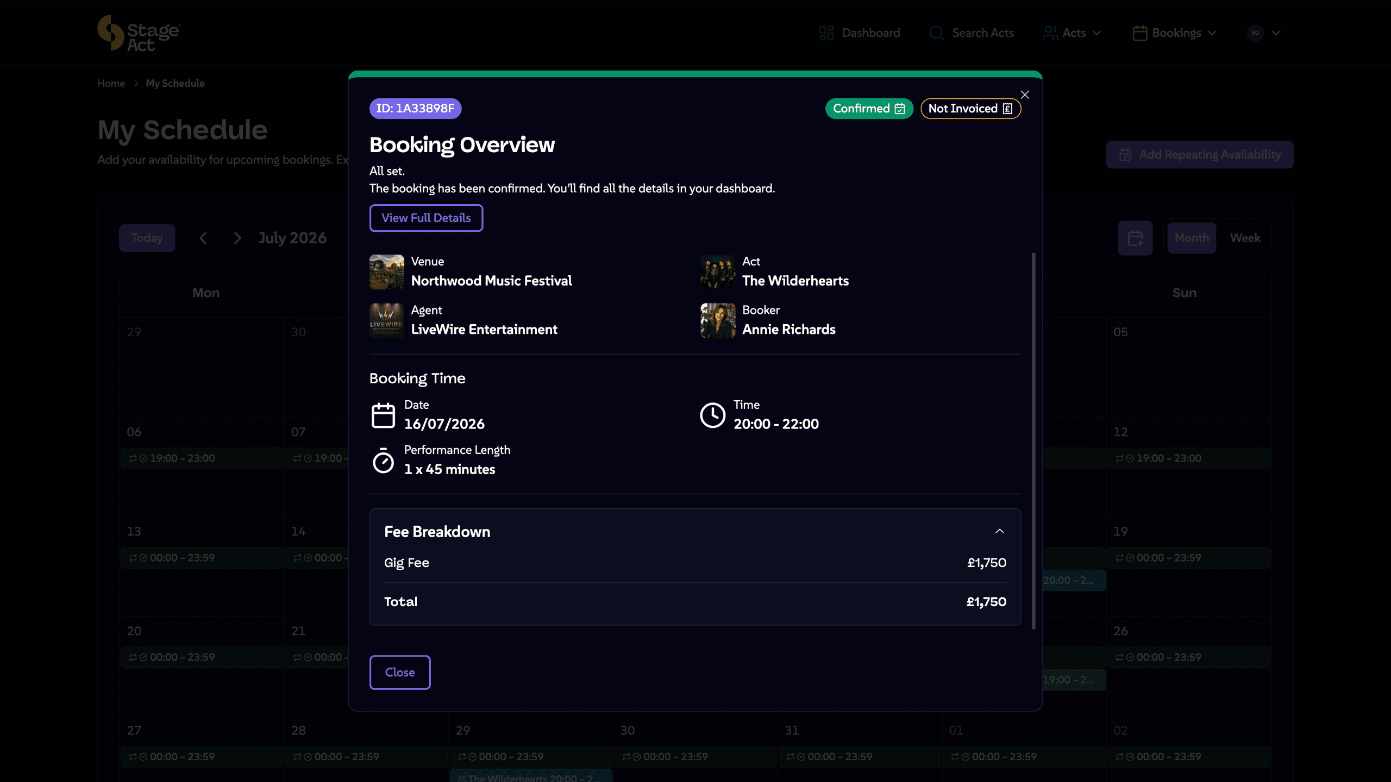Switch to Week view tab
Screen dimensions: 1391x782
[x=1245, y=238]
